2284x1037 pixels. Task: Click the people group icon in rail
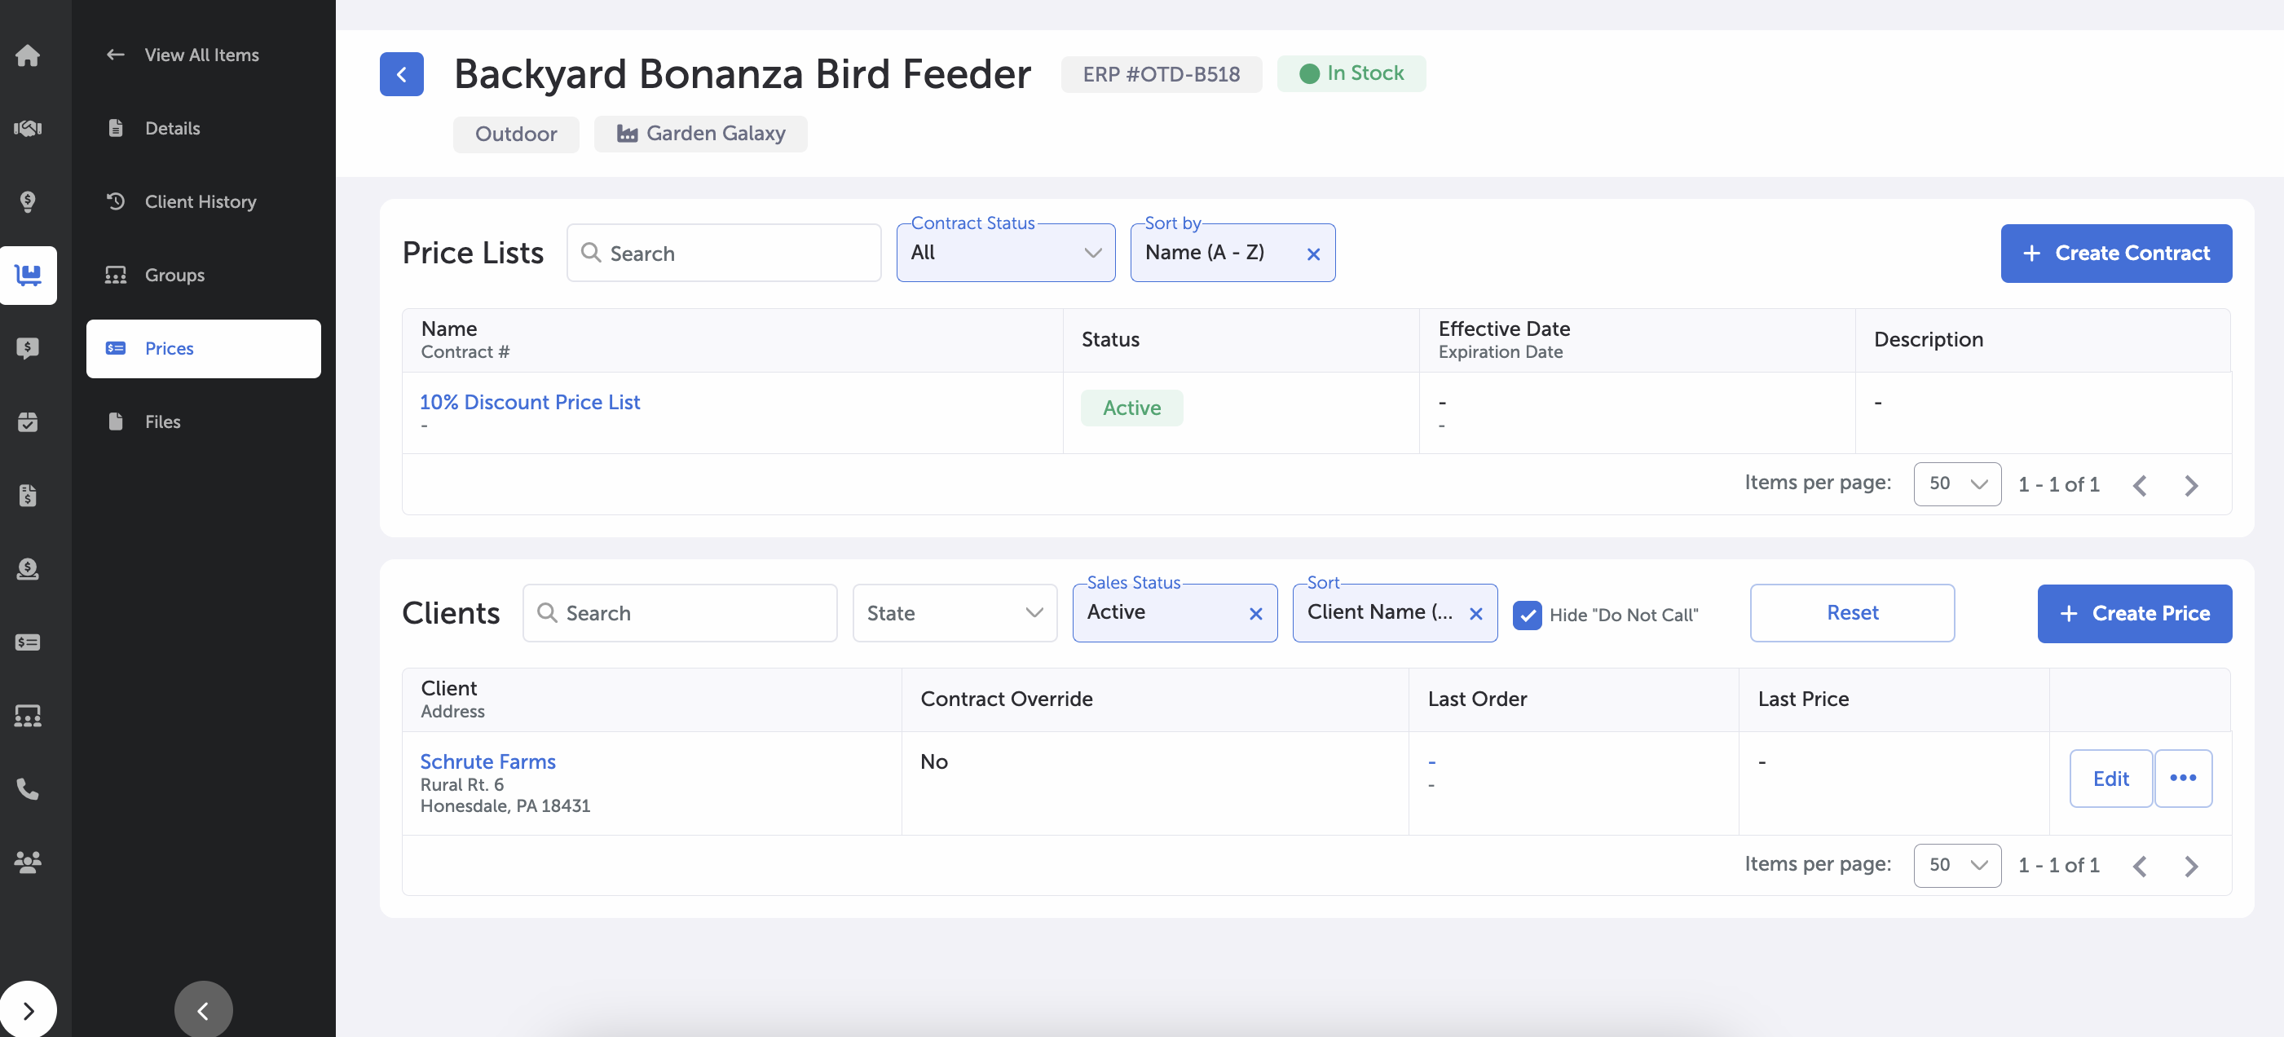coord(28,862)
